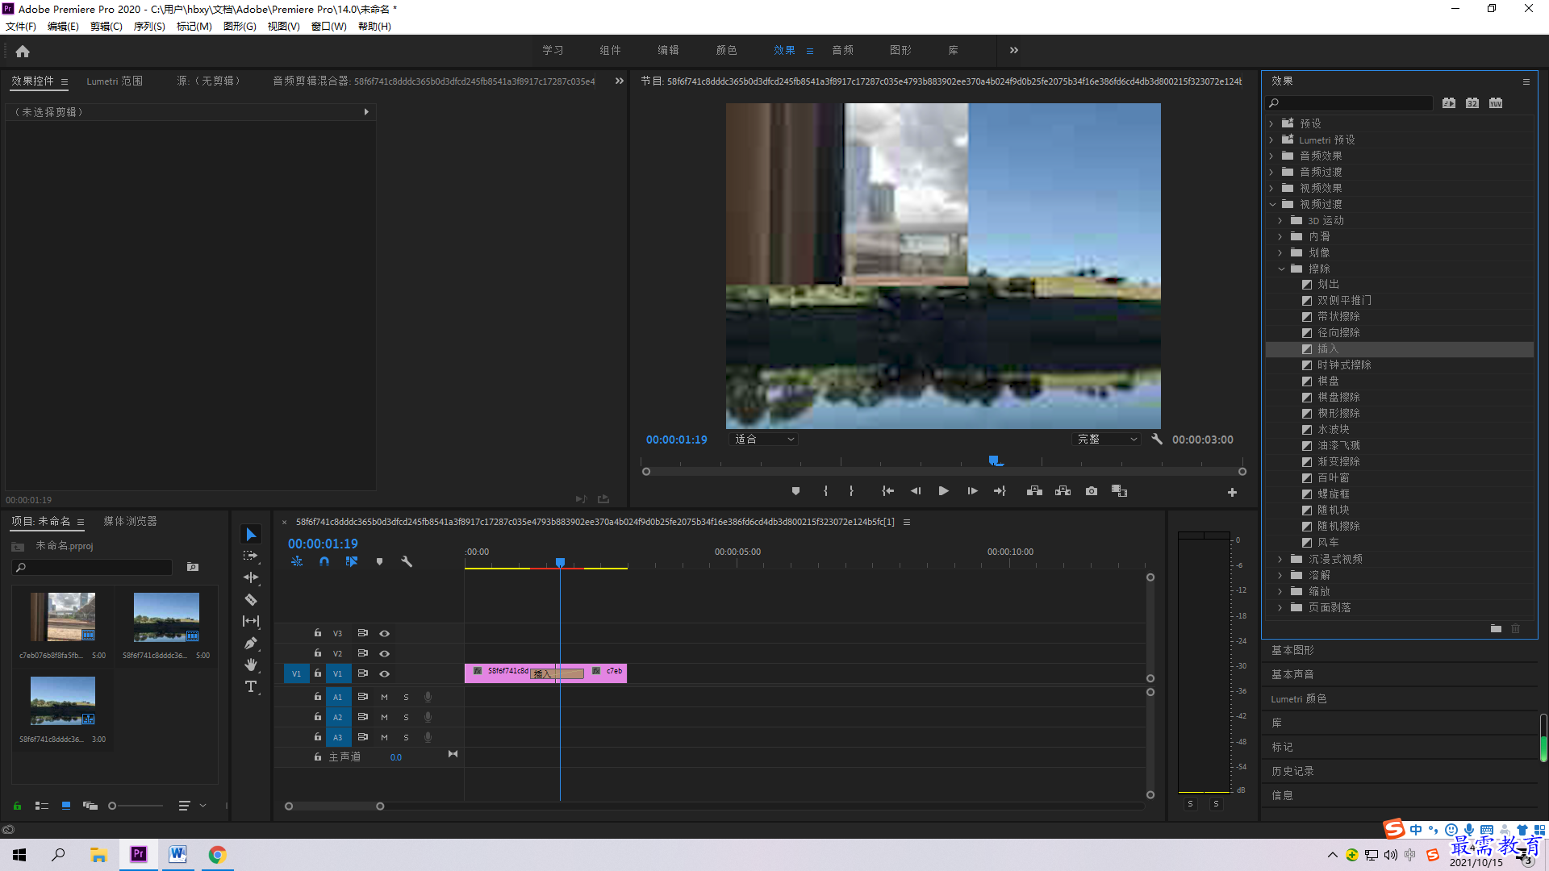Open the zoom level dropdown 适合
The height and width of the screenshot is (871, 1549).
coord(764,440)
